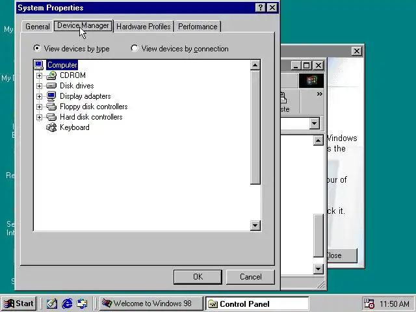Click the Display adapters monitor icon
This screenshot has height=312, width=416.
[x=51, y=96]
